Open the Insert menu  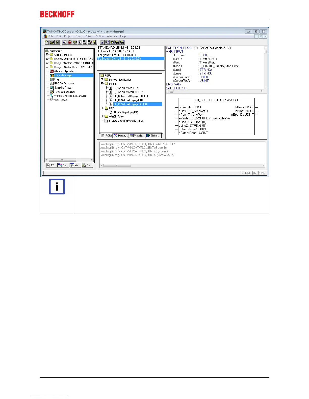[x=79, y=36]
